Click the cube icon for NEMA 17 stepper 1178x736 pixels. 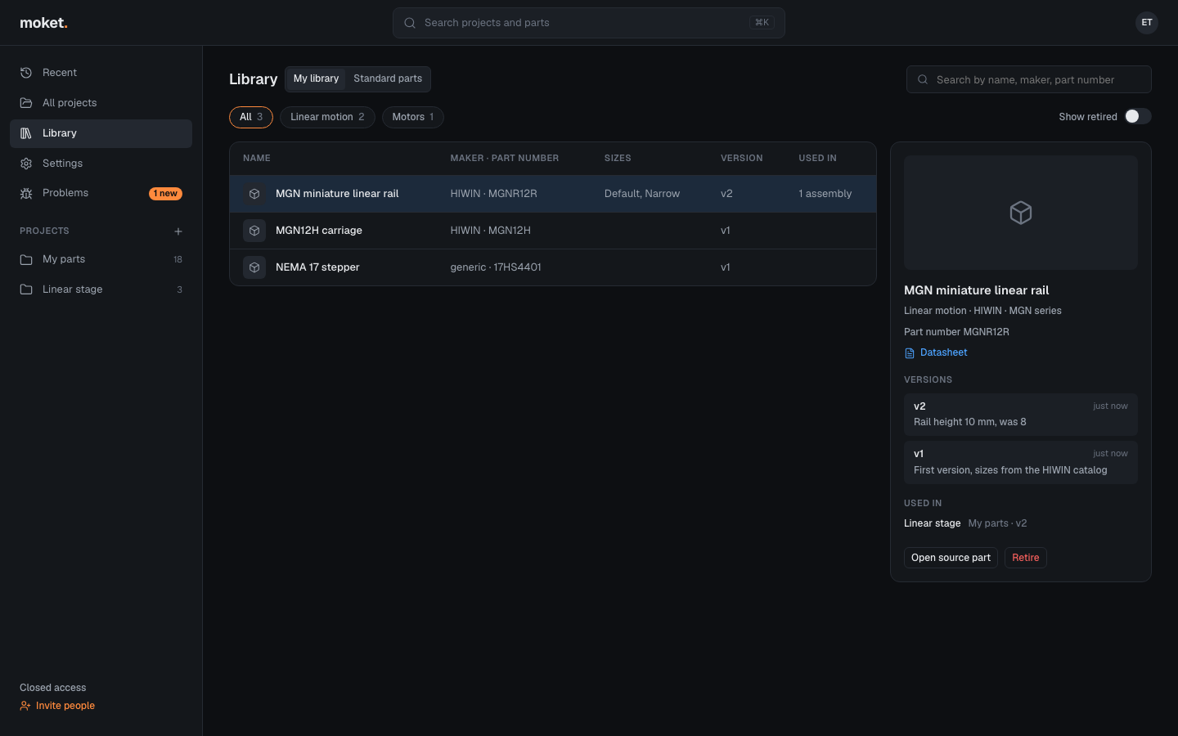click(x=254, y=267)
